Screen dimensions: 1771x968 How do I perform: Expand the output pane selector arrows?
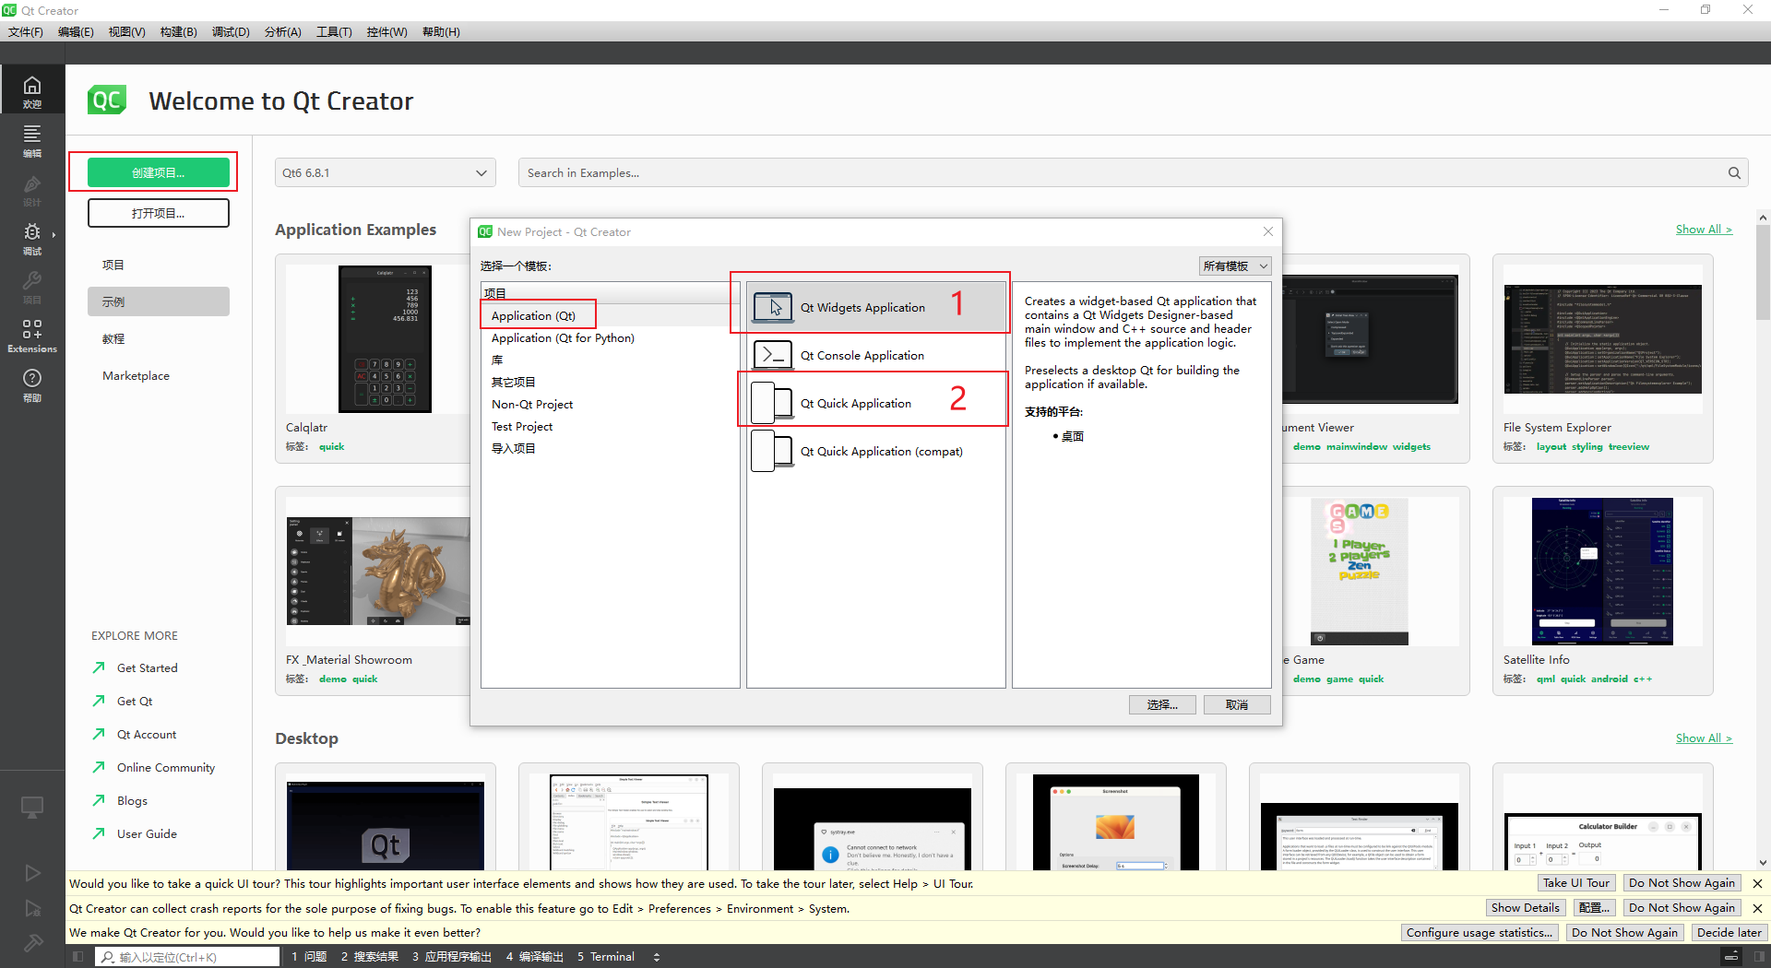[x=657, y=957]
